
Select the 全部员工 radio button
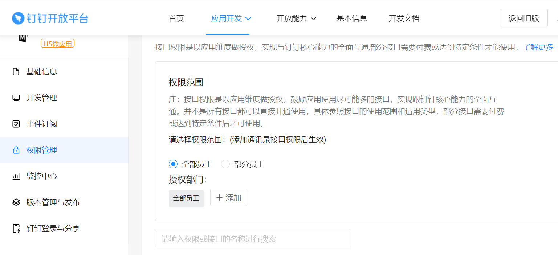(x=173, y=164)
